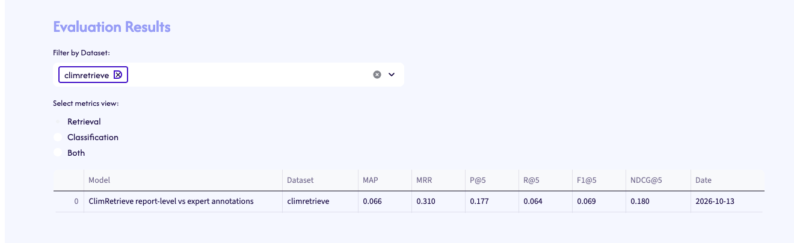Expand the dataset filter dropdown chevron
This screenshot has width=794, height=243.
pos(392,75)
